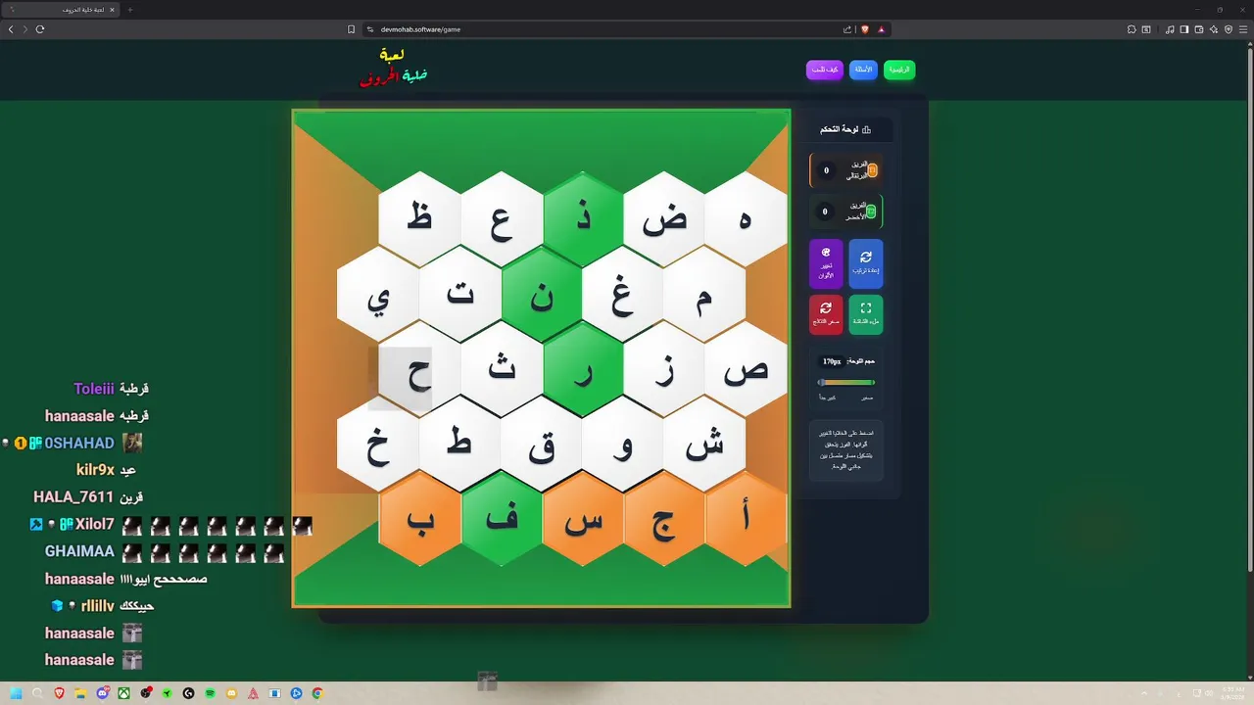Open OBS Studio from the taskbar
Image resolution: width=1254 pixels, height=705 pixels.
[x=146, y=693]
